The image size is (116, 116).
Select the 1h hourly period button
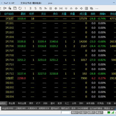pos(46,8)
